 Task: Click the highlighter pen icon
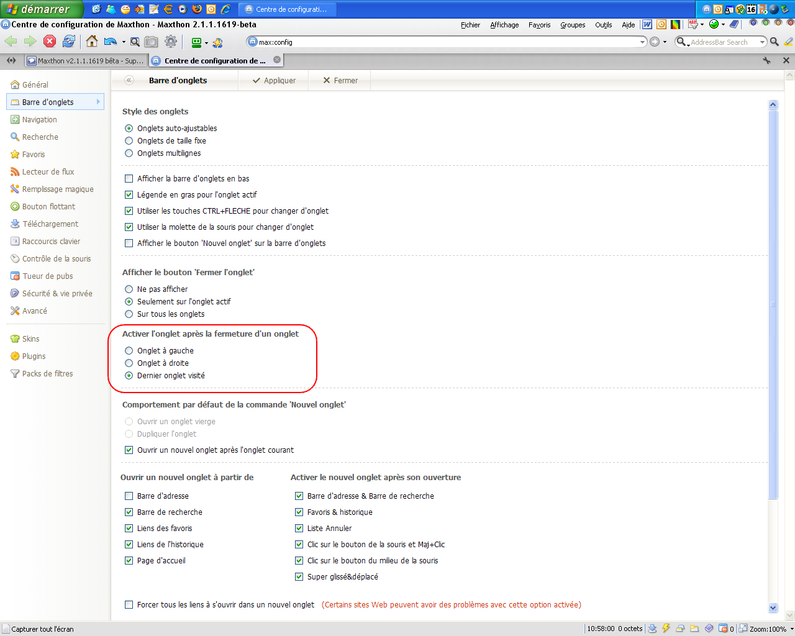coord(788,42)
